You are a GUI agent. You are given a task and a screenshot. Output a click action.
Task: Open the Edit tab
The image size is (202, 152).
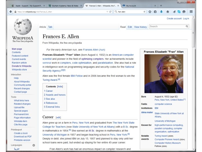pos(130,27)
